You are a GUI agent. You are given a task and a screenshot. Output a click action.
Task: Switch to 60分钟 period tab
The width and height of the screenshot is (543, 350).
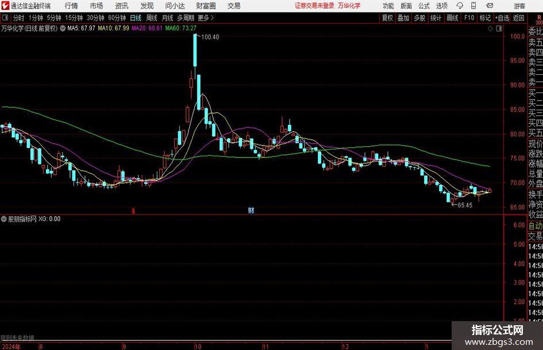coord(117,18)
